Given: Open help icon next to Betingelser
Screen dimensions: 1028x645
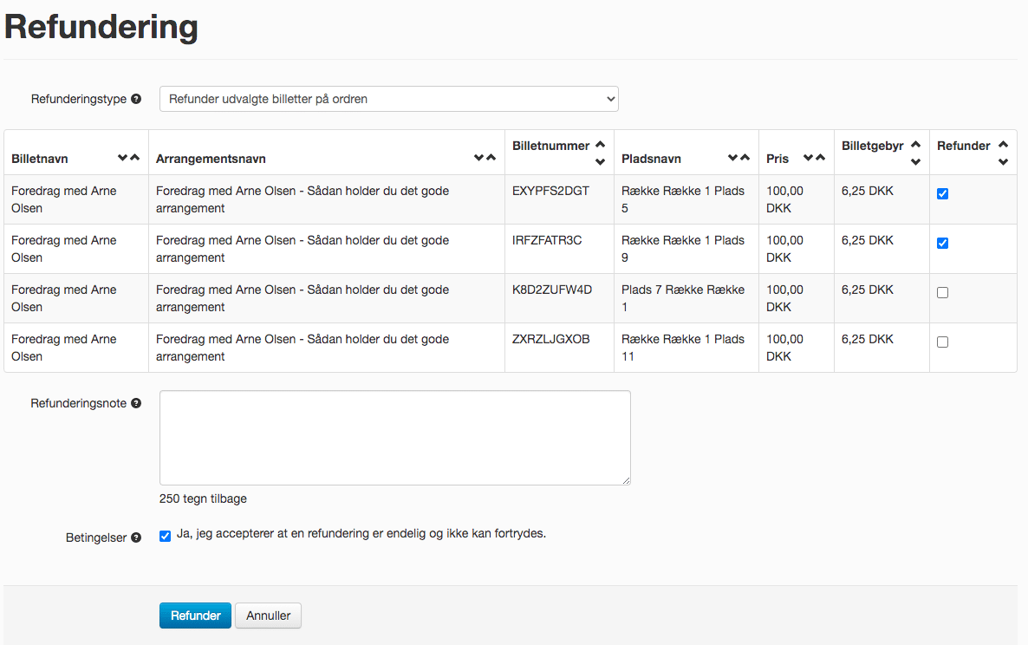Looking at the screenshot, I should tap(136, 537).
